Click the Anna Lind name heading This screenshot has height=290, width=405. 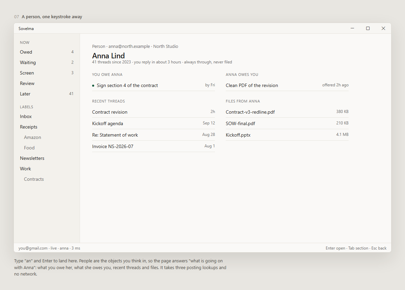[x=108, y=56]
